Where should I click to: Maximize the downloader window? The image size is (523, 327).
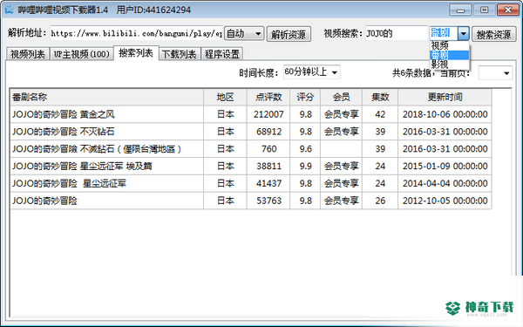(x=484, y=10)
